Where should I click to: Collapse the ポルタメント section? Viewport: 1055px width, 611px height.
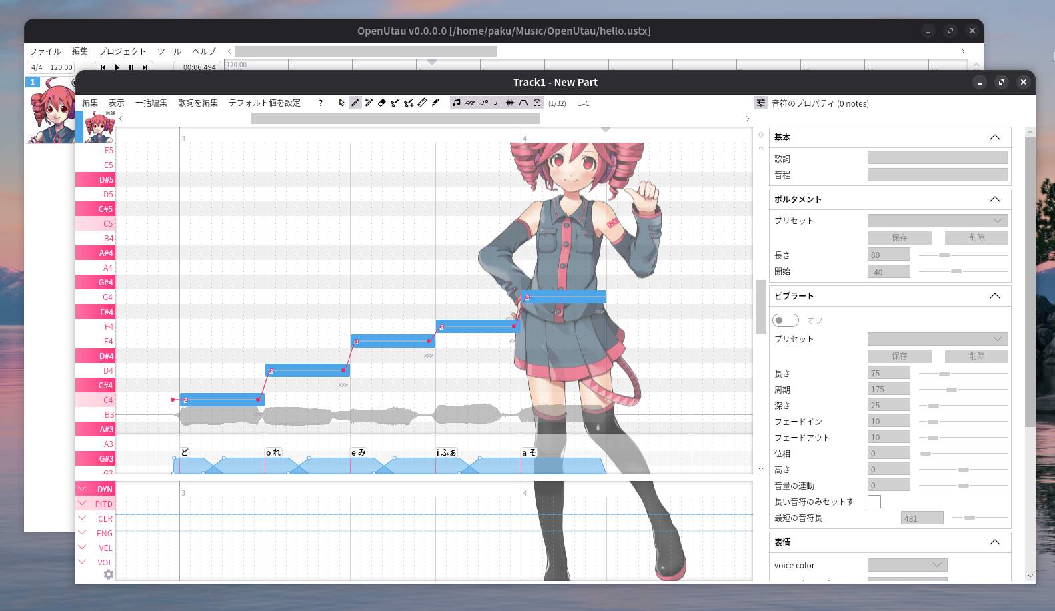(994, 199)
